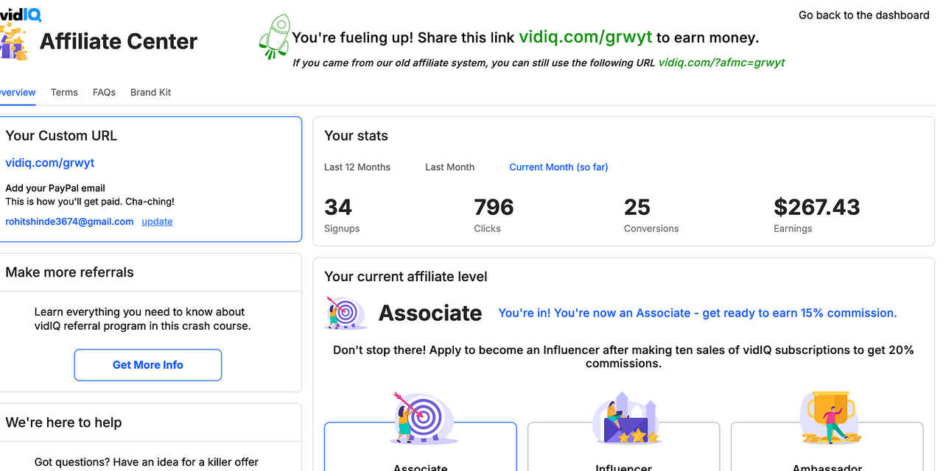Go back to the dashboard
The height and width of the screenshot is (471, 943).
coord(864,15)
